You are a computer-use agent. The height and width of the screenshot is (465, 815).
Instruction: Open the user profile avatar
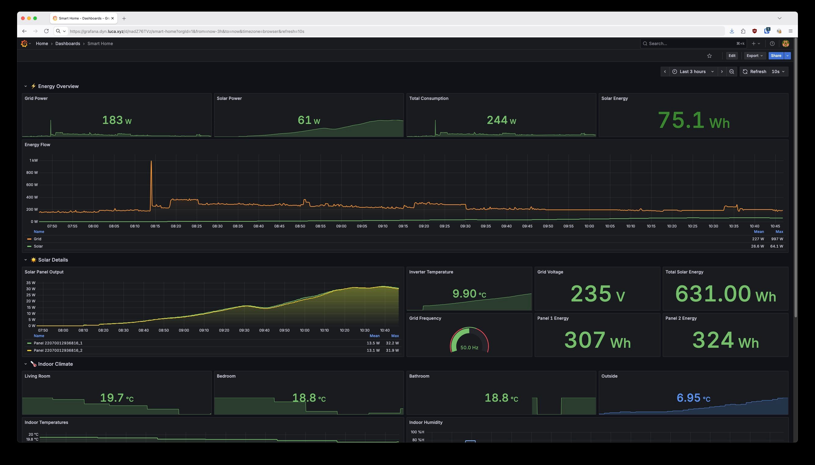[x=786, y=44]
